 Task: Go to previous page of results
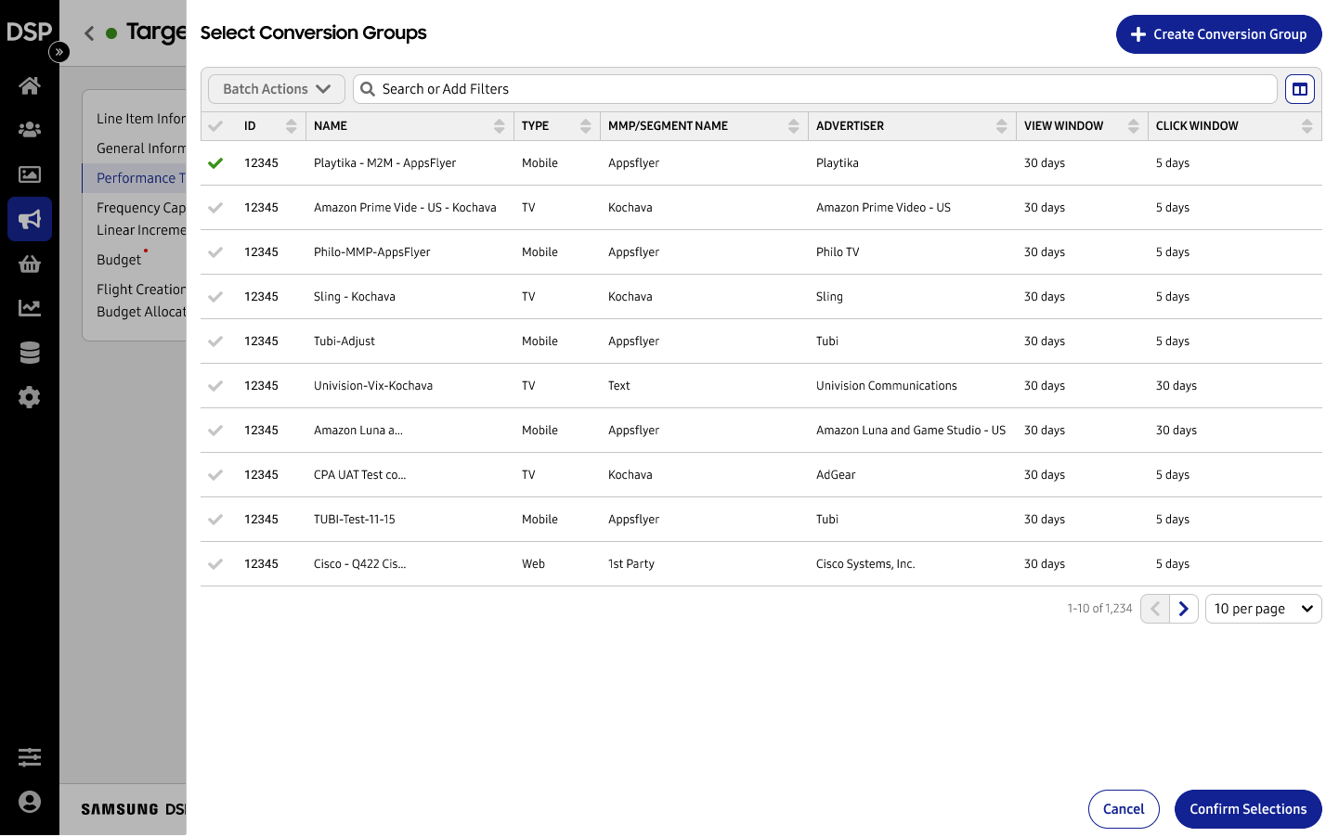click(1155, 609)
